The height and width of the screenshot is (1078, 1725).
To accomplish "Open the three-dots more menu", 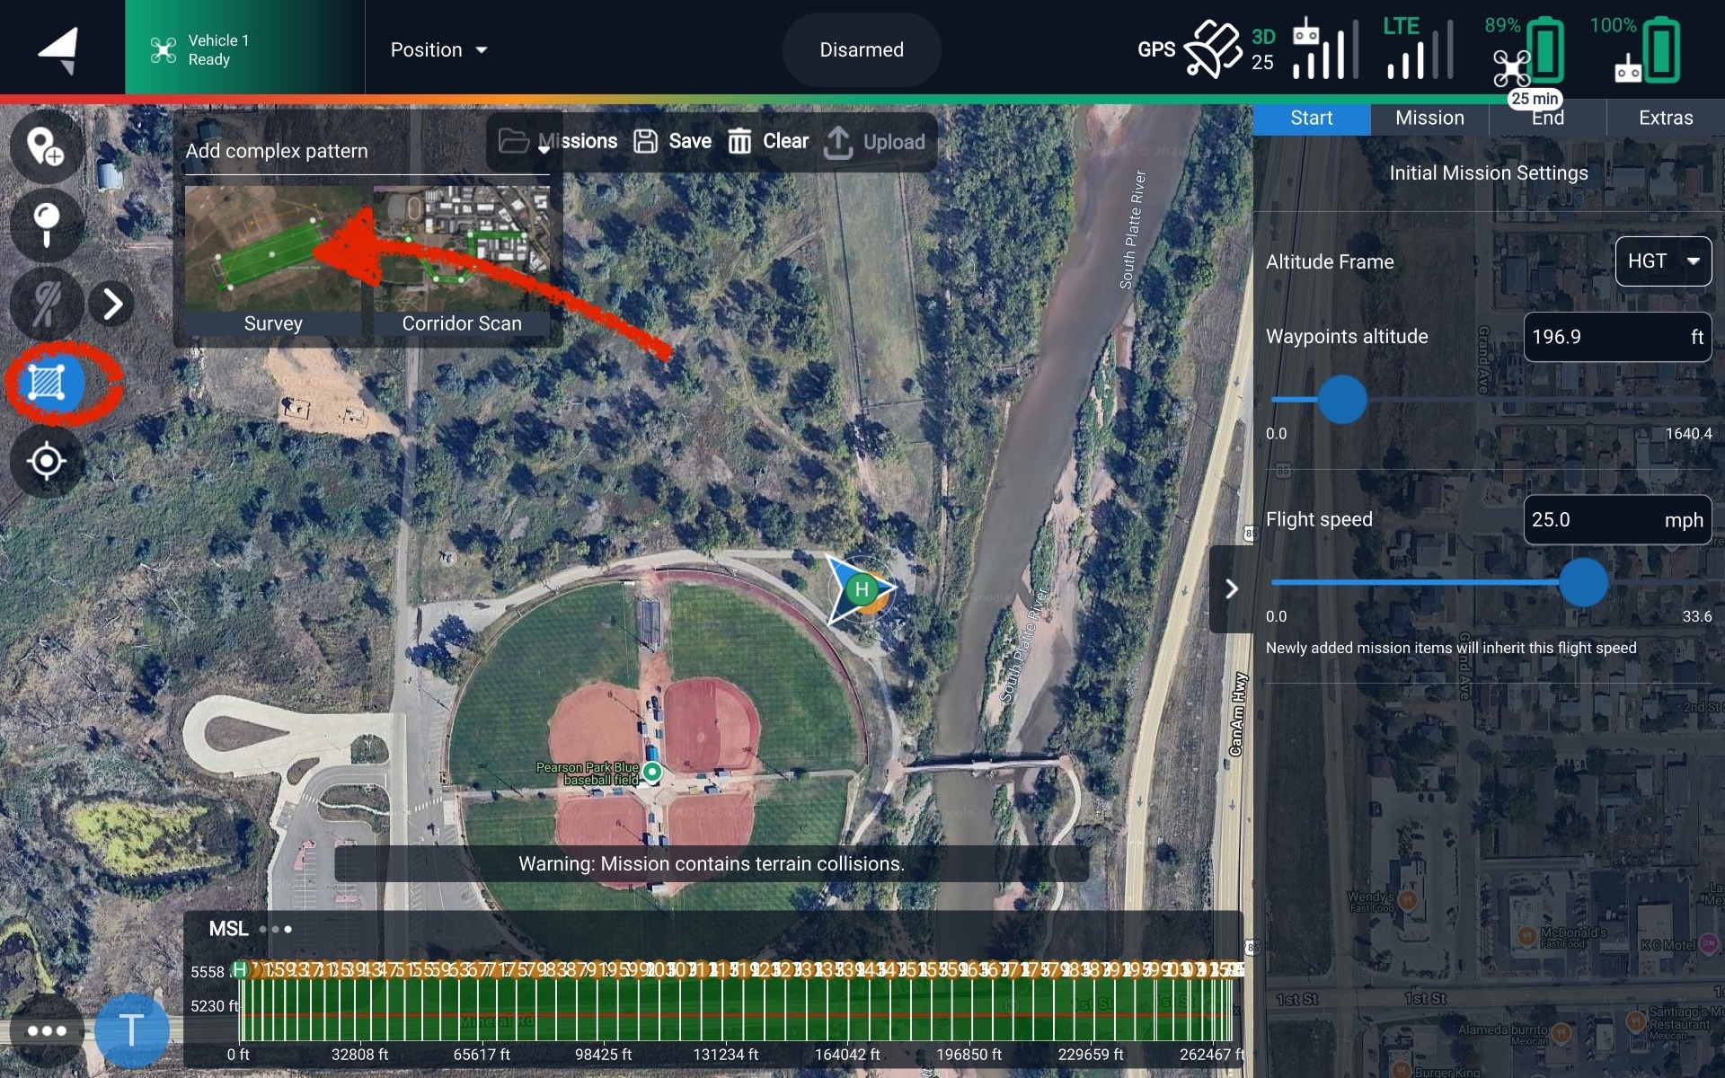I will point(47,1030).
